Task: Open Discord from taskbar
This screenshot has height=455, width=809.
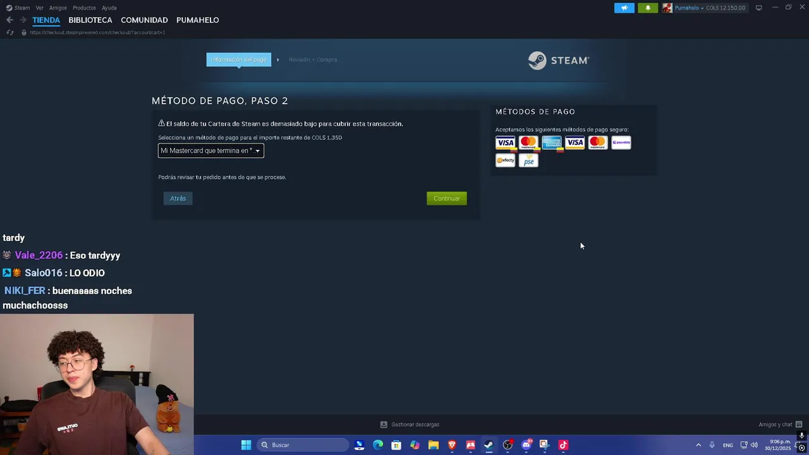Action: (526, 445)
